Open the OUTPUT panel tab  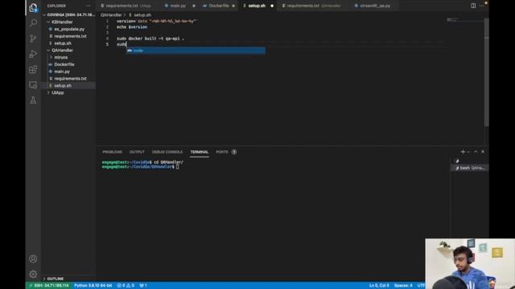[137, 152]
